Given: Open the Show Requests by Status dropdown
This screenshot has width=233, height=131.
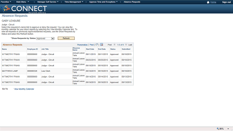Looking at the screenshot, I should click(45, 39).
